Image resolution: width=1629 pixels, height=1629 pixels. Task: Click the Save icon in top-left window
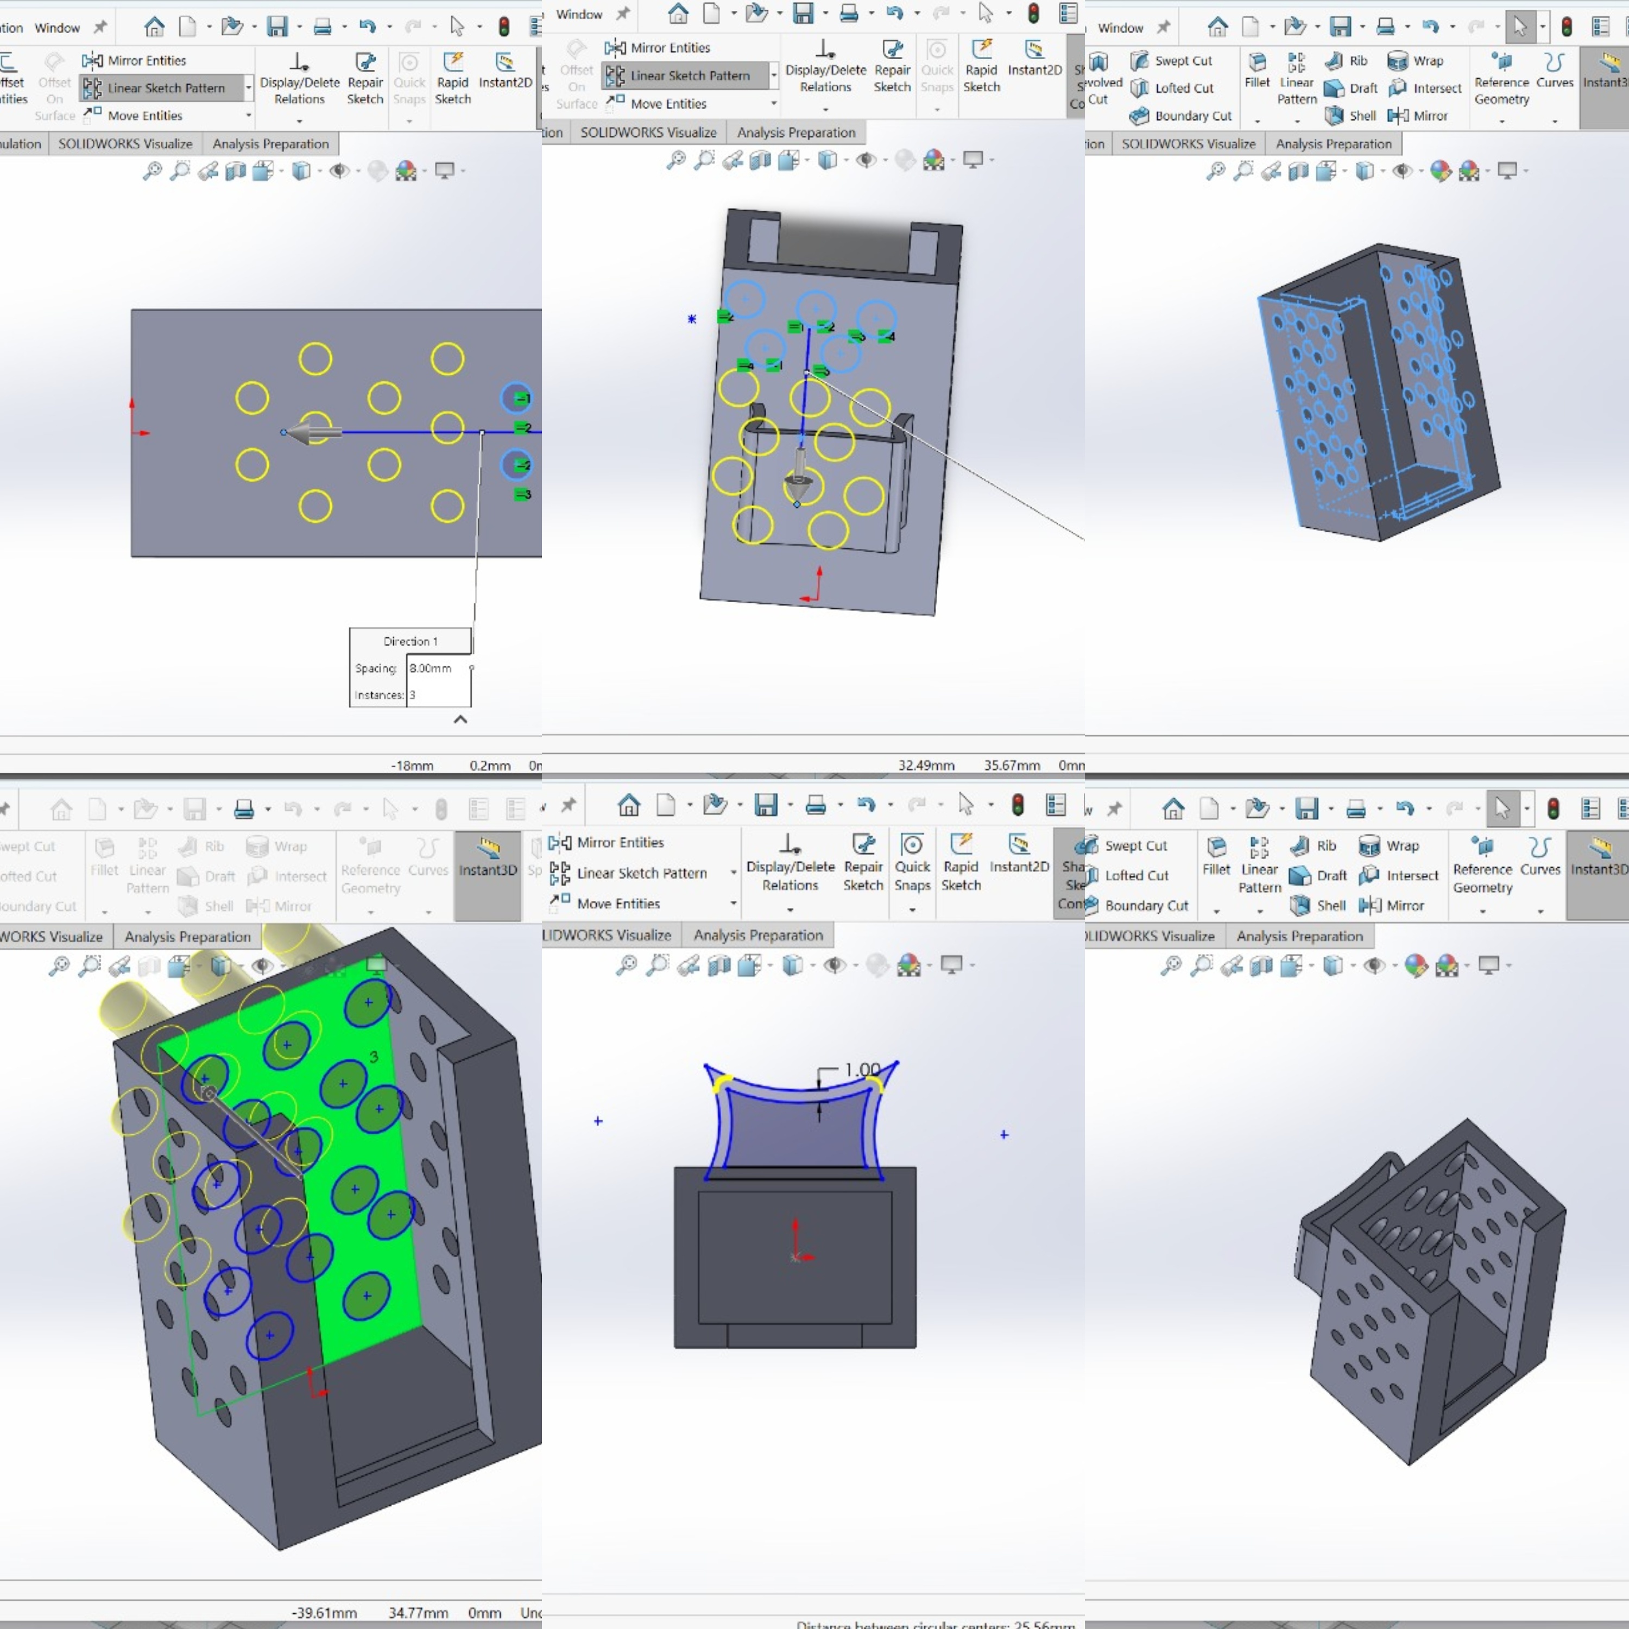point(276,27)
